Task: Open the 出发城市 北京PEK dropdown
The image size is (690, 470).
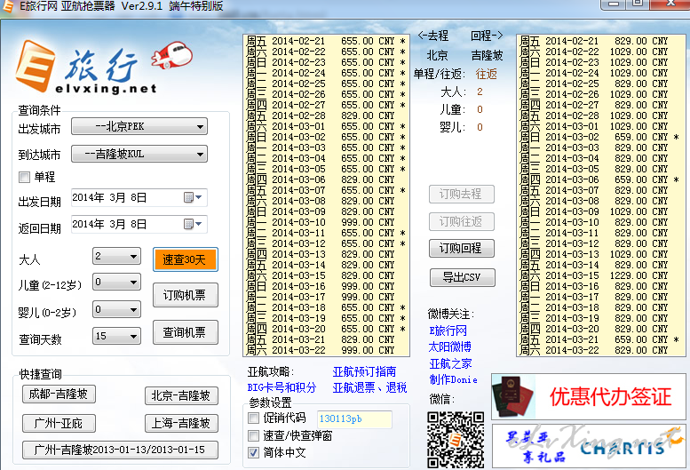Action: point(139,127)
